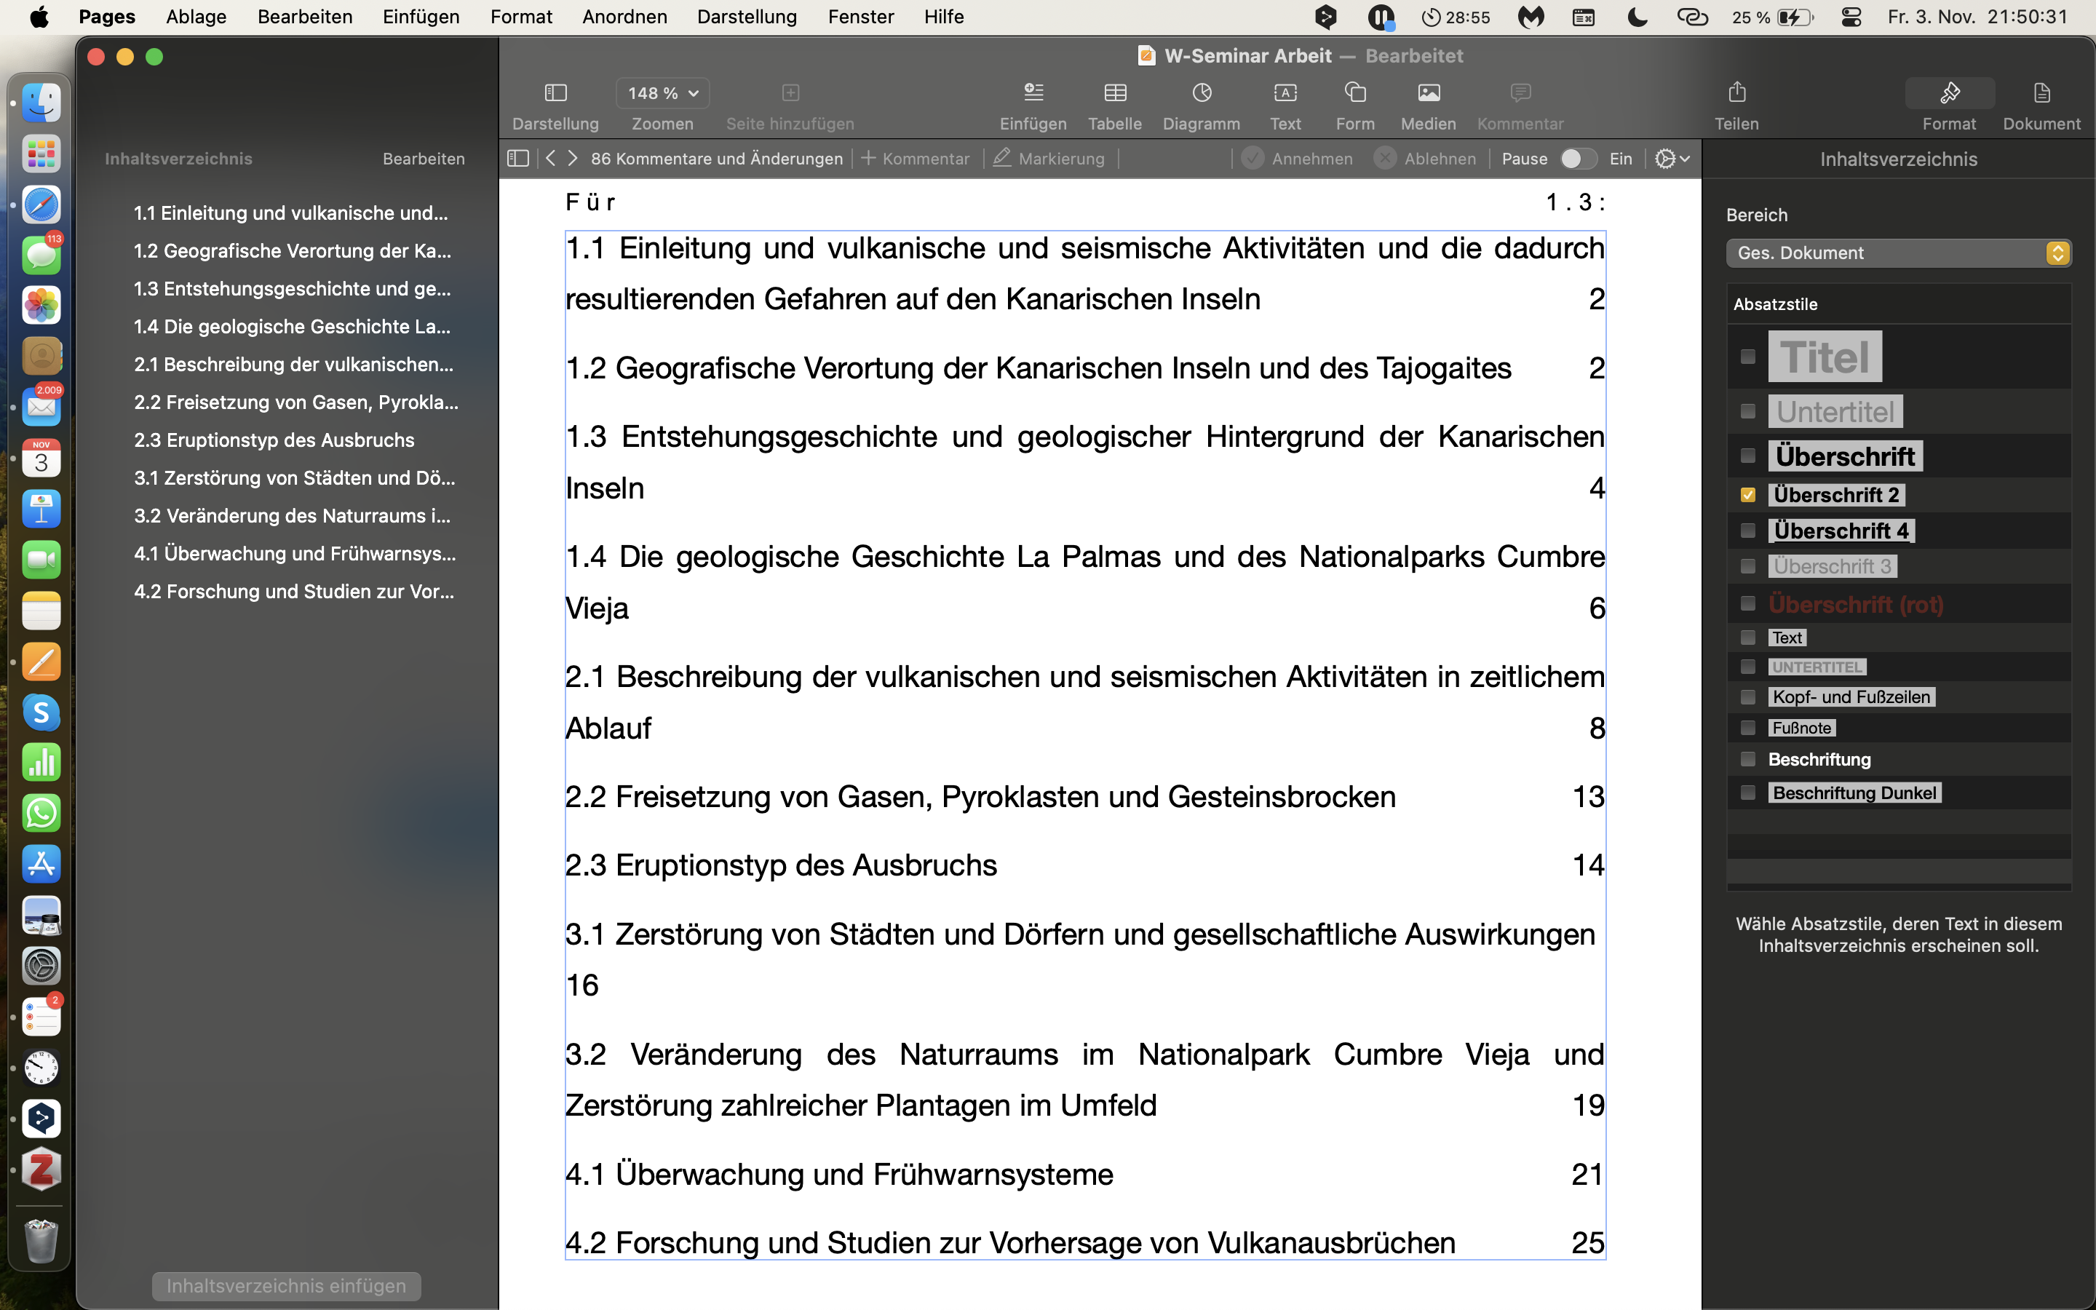Select sidebar entry 2.3 Eruptionstyp des Ausbruchs
Image resolution: width=2096 pixels, height=1310 pixels.
pyautogui.click(x=274, y=440)
